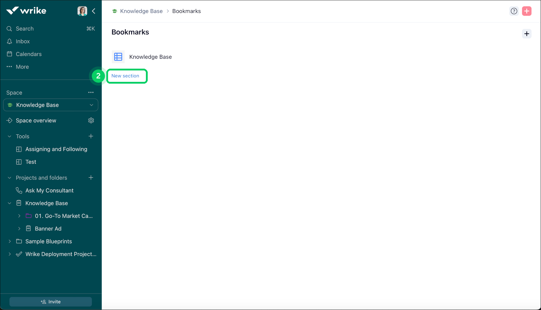Click the pink plus icon in top right corner
Viewport: 541px width, 310px height.
click(527, 11)
